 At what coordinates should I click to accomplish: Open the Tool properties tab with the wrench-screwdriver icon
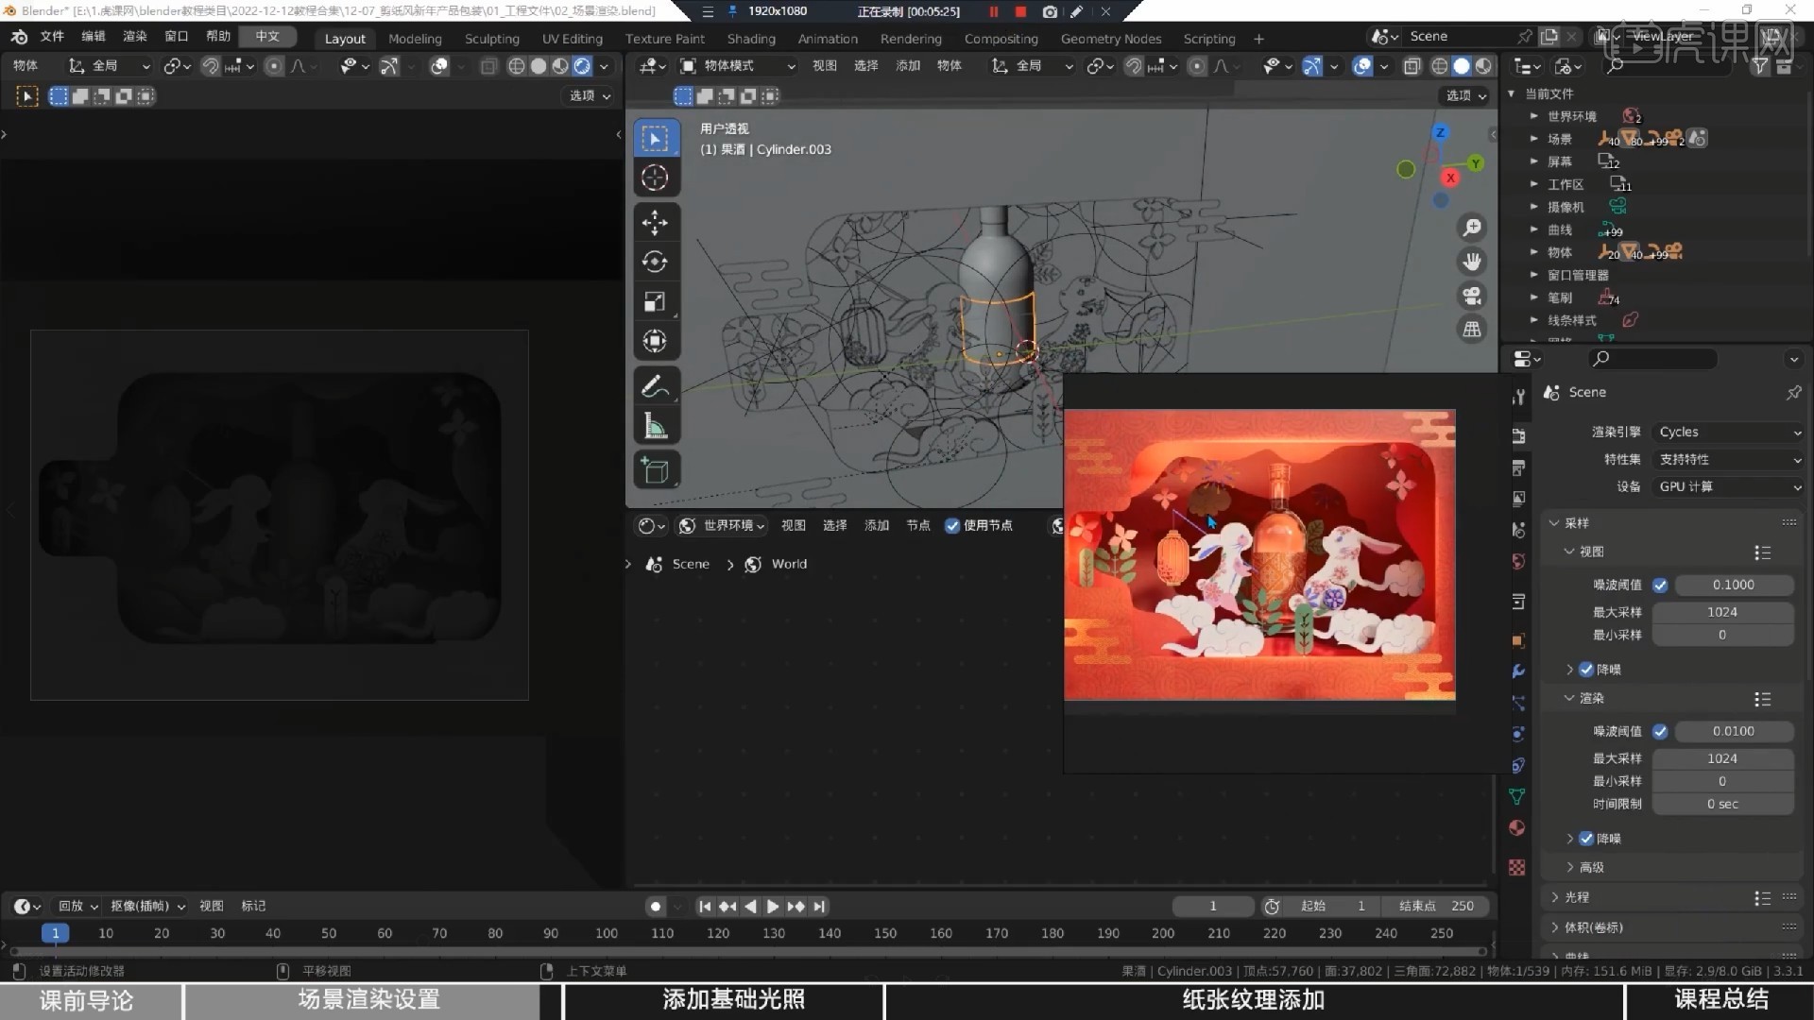click(1518, 397)
